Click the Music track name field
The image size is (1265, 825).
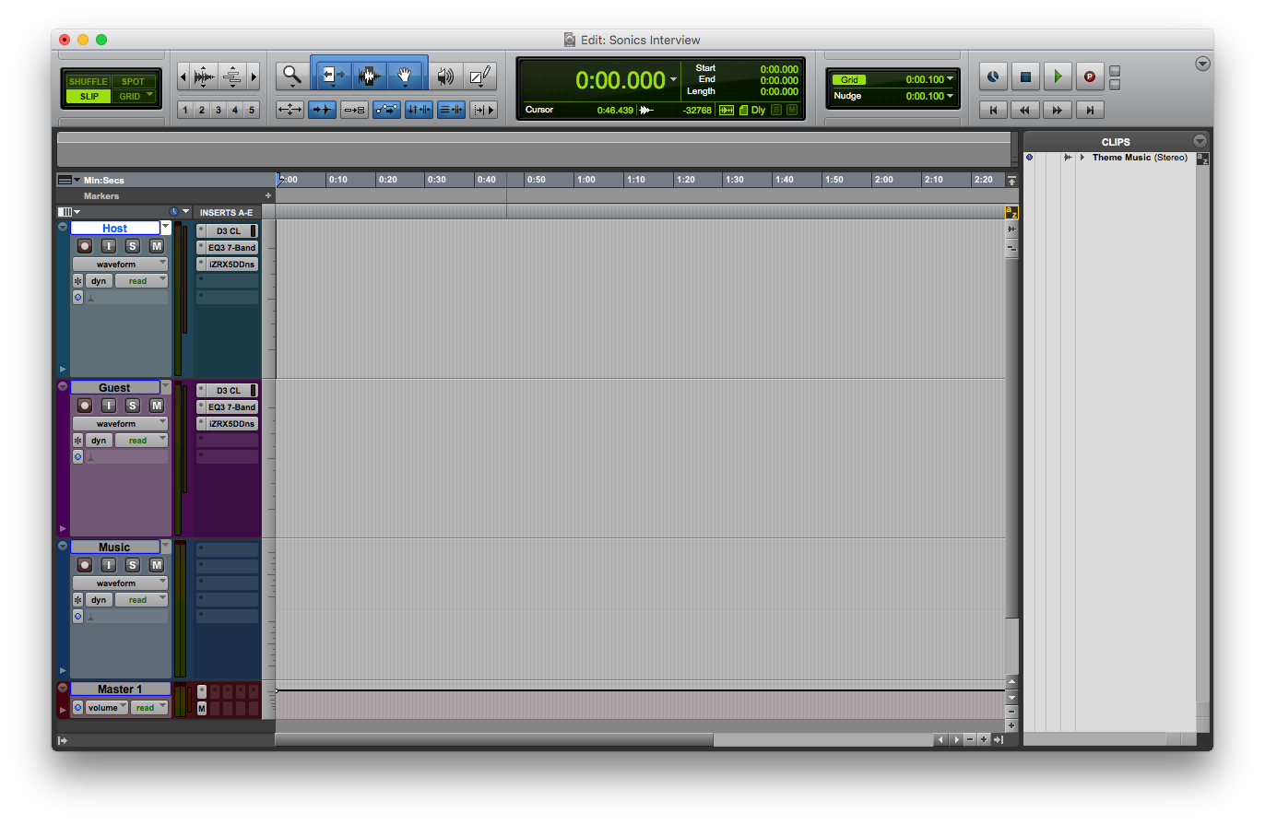115,548
